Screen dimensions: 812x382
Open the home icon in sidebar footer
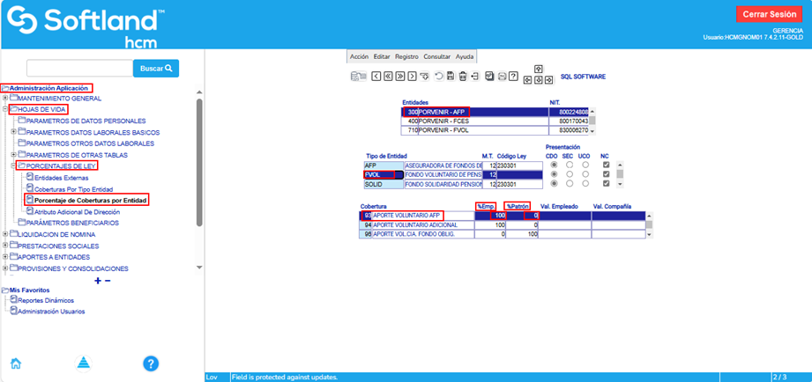pyautogui.click(x=15, y=364)
